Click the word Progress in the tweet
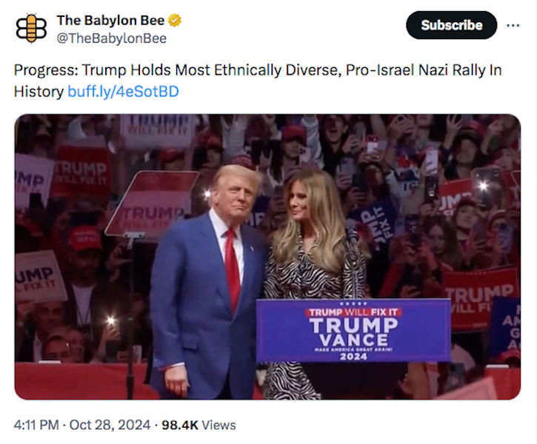The image size is (537, 444). click(x=45, y=70)
